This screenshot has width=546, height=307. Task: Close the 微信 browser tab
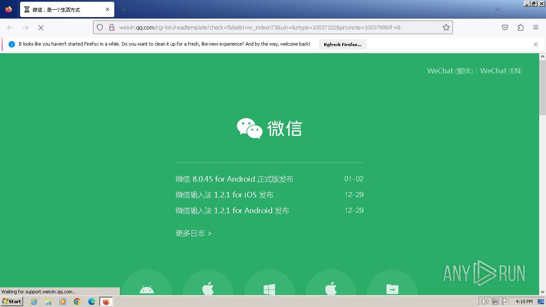[x=107, y=9]
